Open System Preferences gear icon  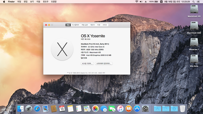[x=145, y=109]
